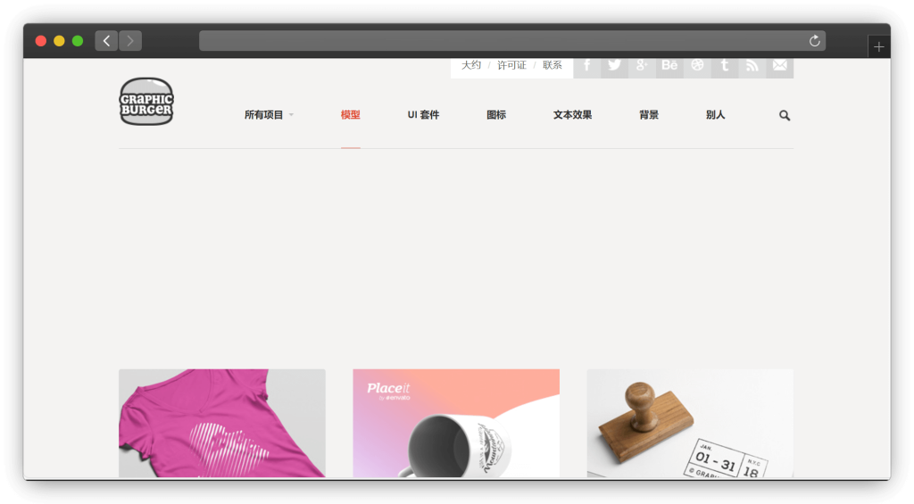
Task: Open a new tab with plus button
Action: (879, 46)
